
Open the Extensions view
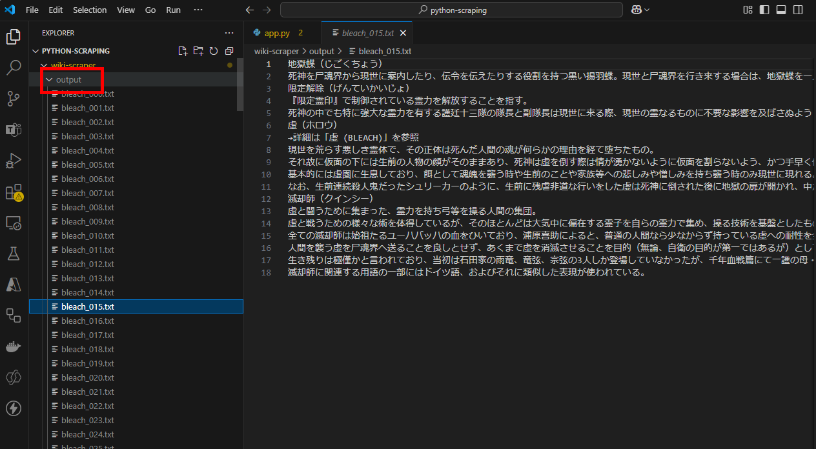point(14,192)
